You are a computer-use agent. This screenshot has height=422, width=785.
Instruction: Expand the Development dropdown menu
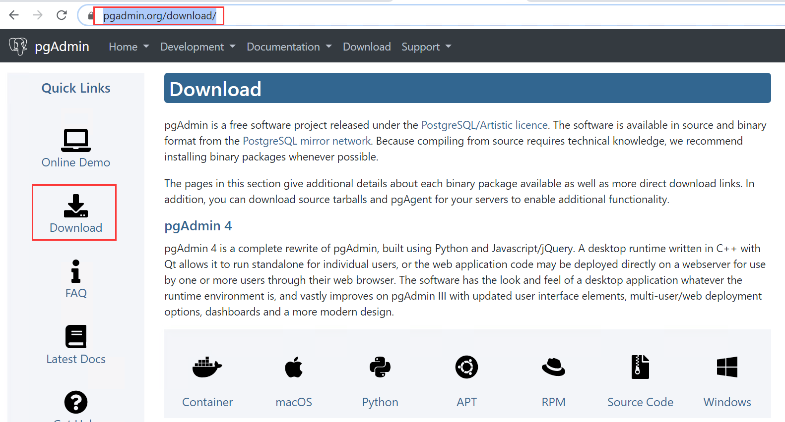197,47
